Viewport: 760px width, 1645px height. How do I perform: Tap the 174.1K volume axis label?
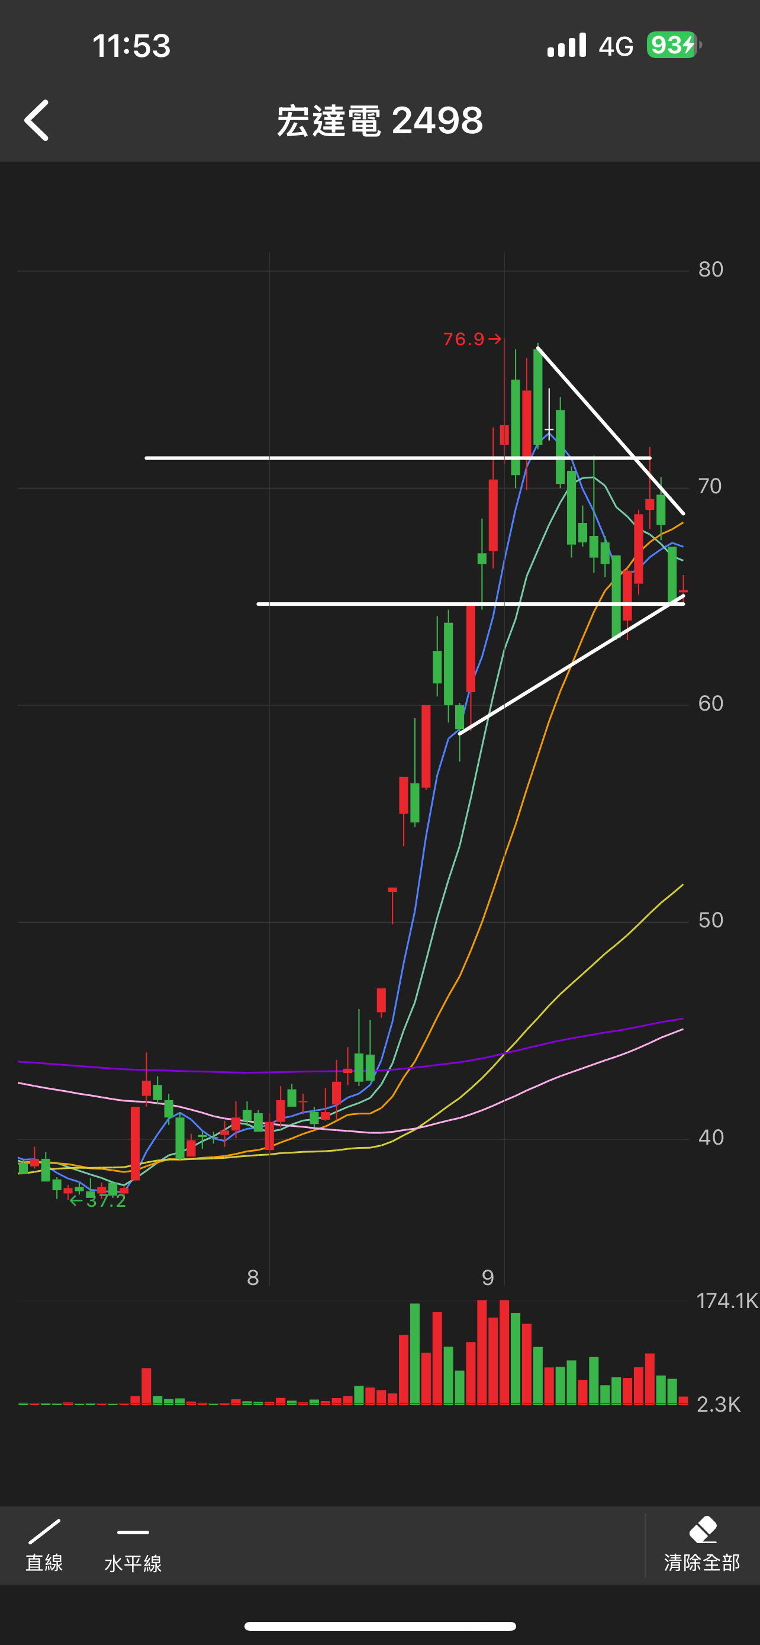(727, 1301)
